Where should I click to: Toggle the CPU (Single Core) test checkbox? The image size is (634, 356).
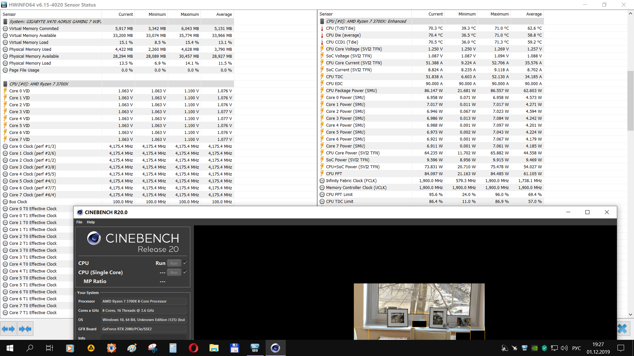click(185, 272)
